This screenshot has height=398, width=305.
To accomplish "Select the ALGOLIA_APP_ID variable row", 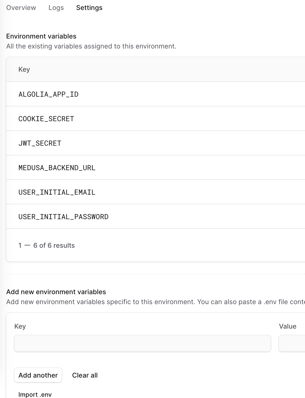I will 49,94.
